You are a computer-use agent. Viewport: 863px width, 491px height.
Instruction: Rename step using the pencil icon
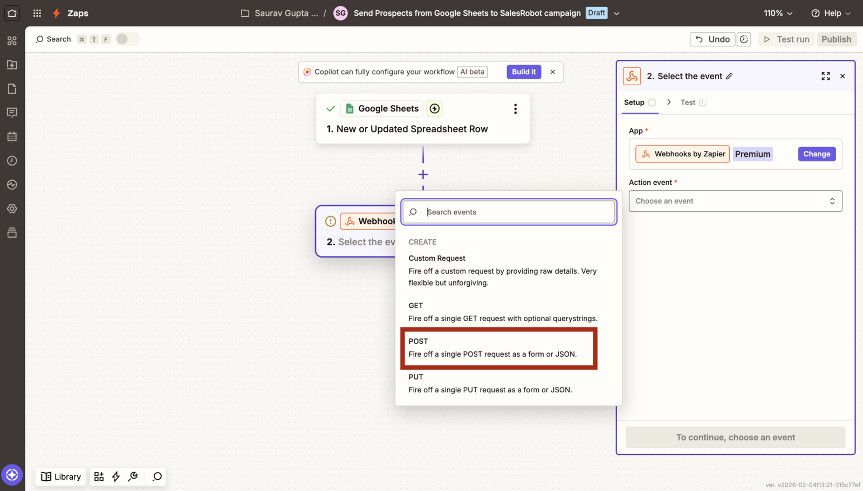(729, 76)
